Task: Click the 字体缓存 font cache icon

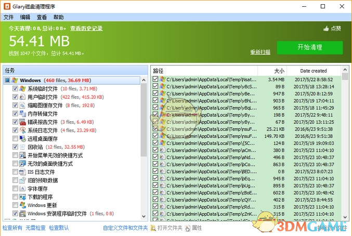Action: point(22,189)
